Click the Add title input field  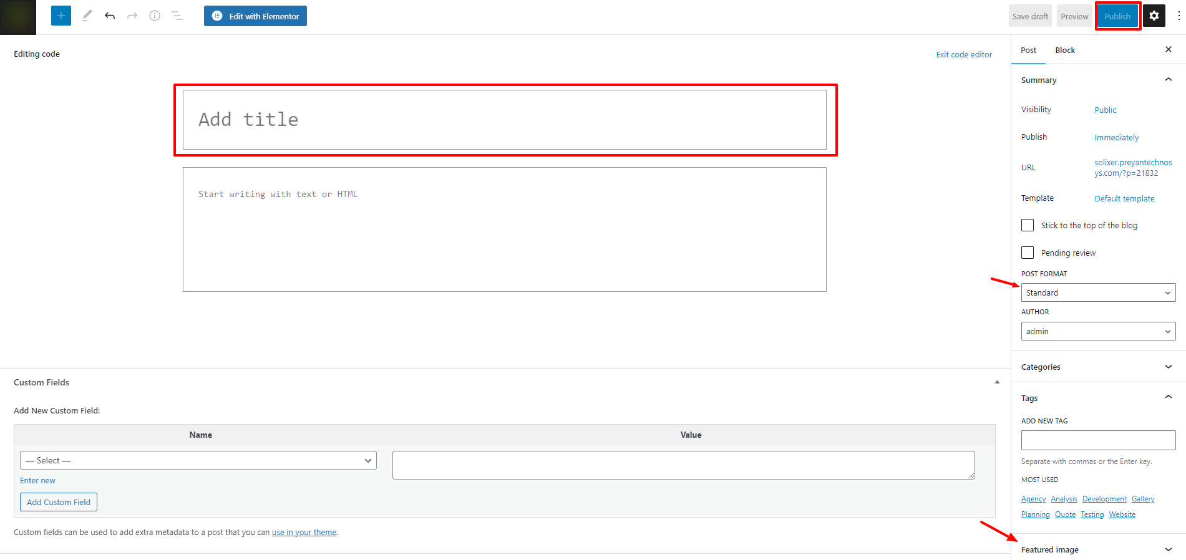(x=504, y=120)
